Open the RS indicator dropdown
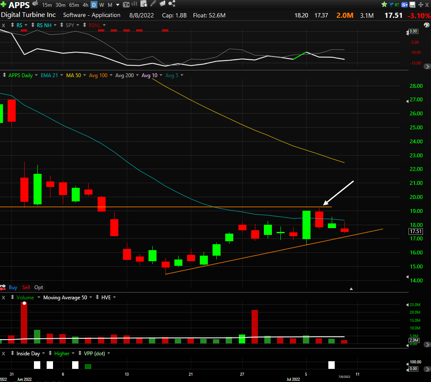The width and height of the screenshot is (431, 382). [x=26, y=25]
